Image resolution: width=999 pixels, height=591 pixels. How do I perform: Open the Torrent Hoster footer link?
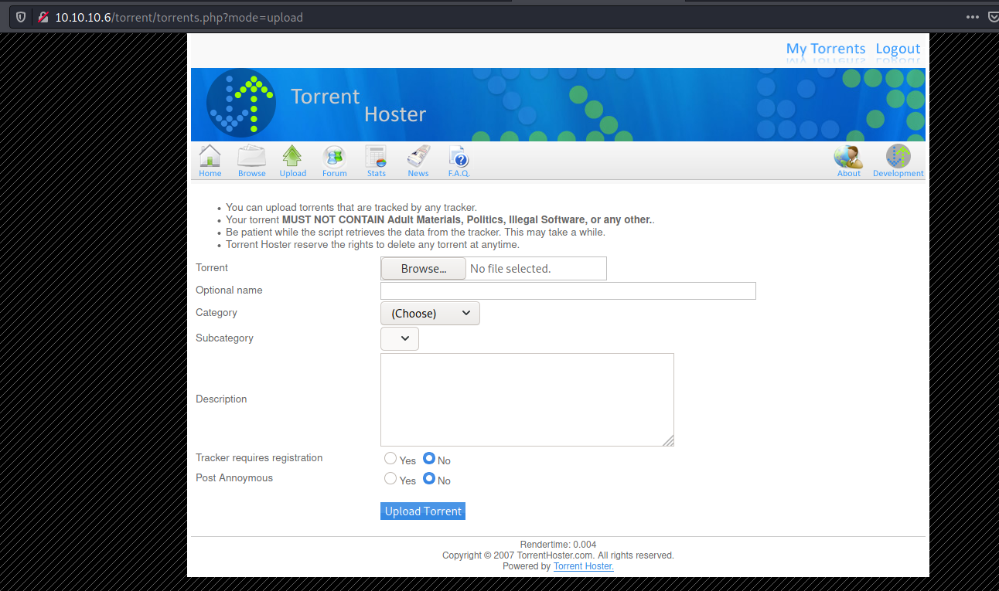pos(584,566)
